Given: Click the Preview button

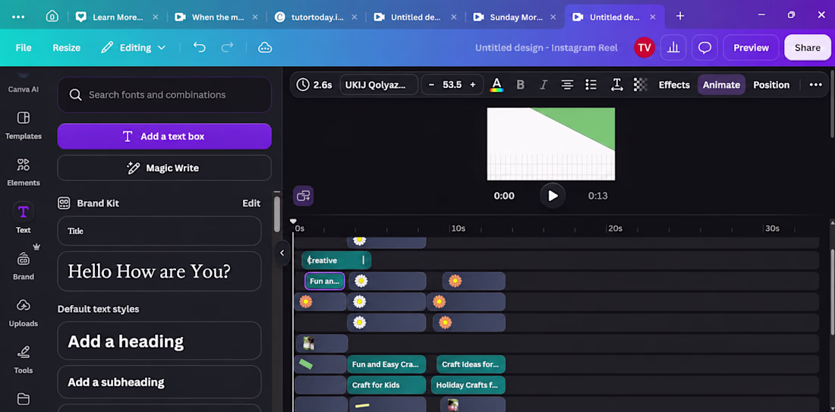Looking at the screenshot, I should [x=751, y=47].
